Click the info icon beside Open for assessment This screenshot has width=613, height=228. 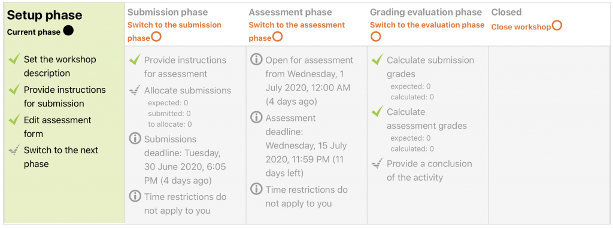tap(256, 60)
